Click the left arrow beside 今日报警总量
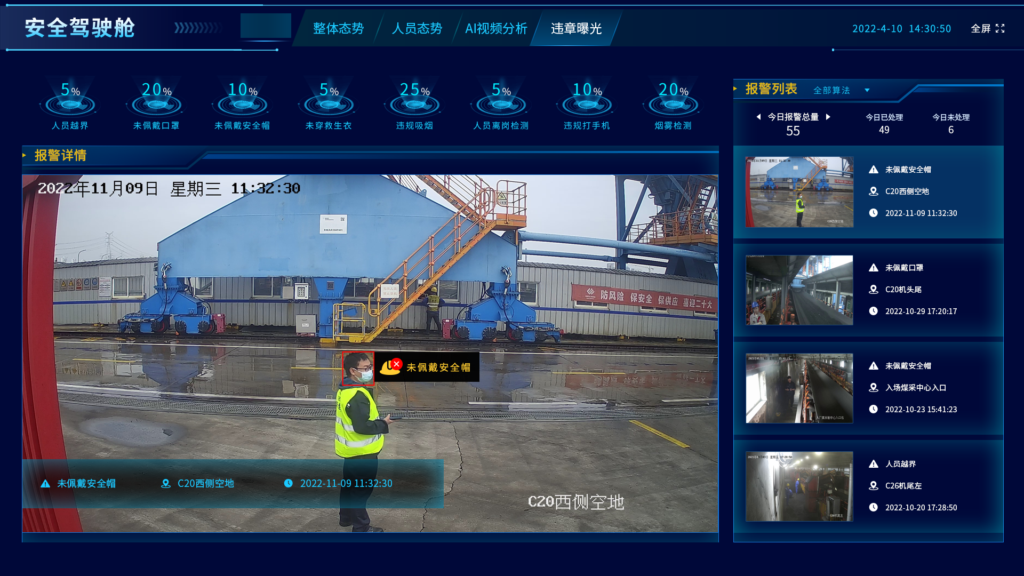Viewport: 1024px width, 576px height. [x=758, y=117]
